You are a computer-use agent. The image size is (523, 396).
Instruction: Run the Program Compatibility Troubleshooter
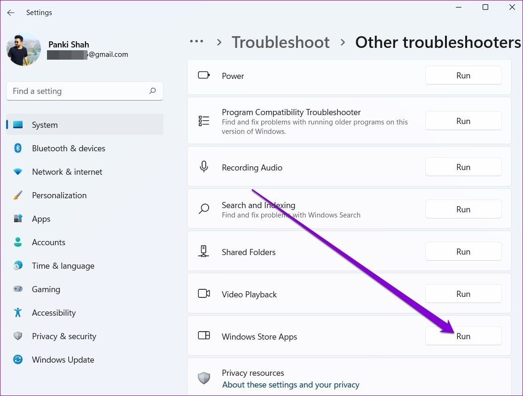click(x=463, y=121)
